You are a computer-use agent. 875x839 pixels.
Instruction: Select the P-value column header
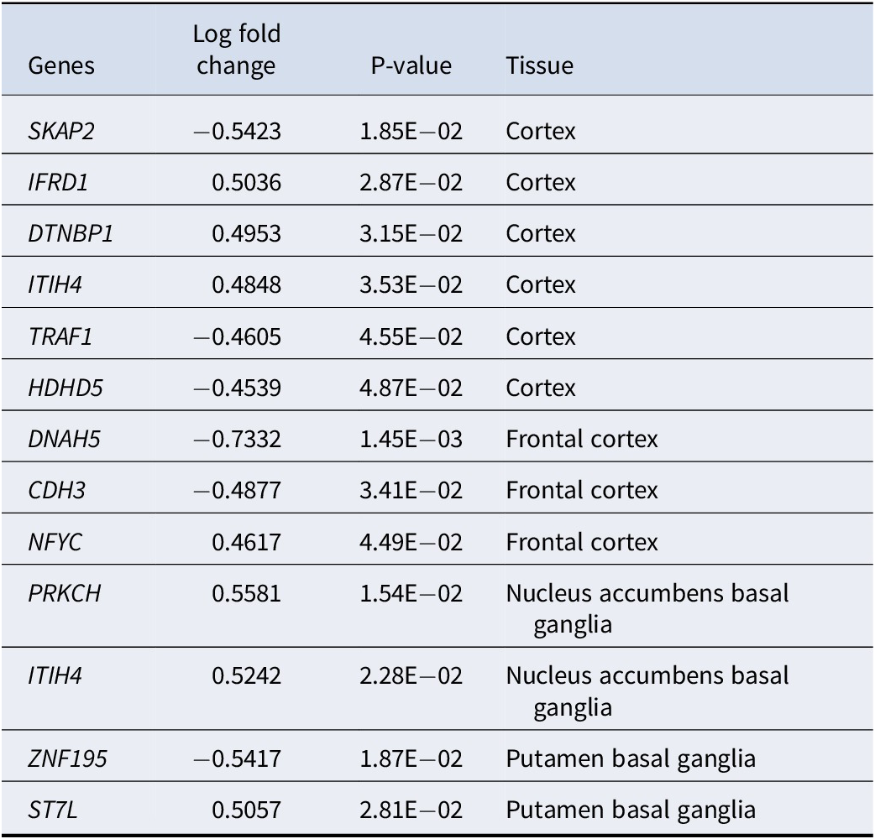[x=411, y=65]
